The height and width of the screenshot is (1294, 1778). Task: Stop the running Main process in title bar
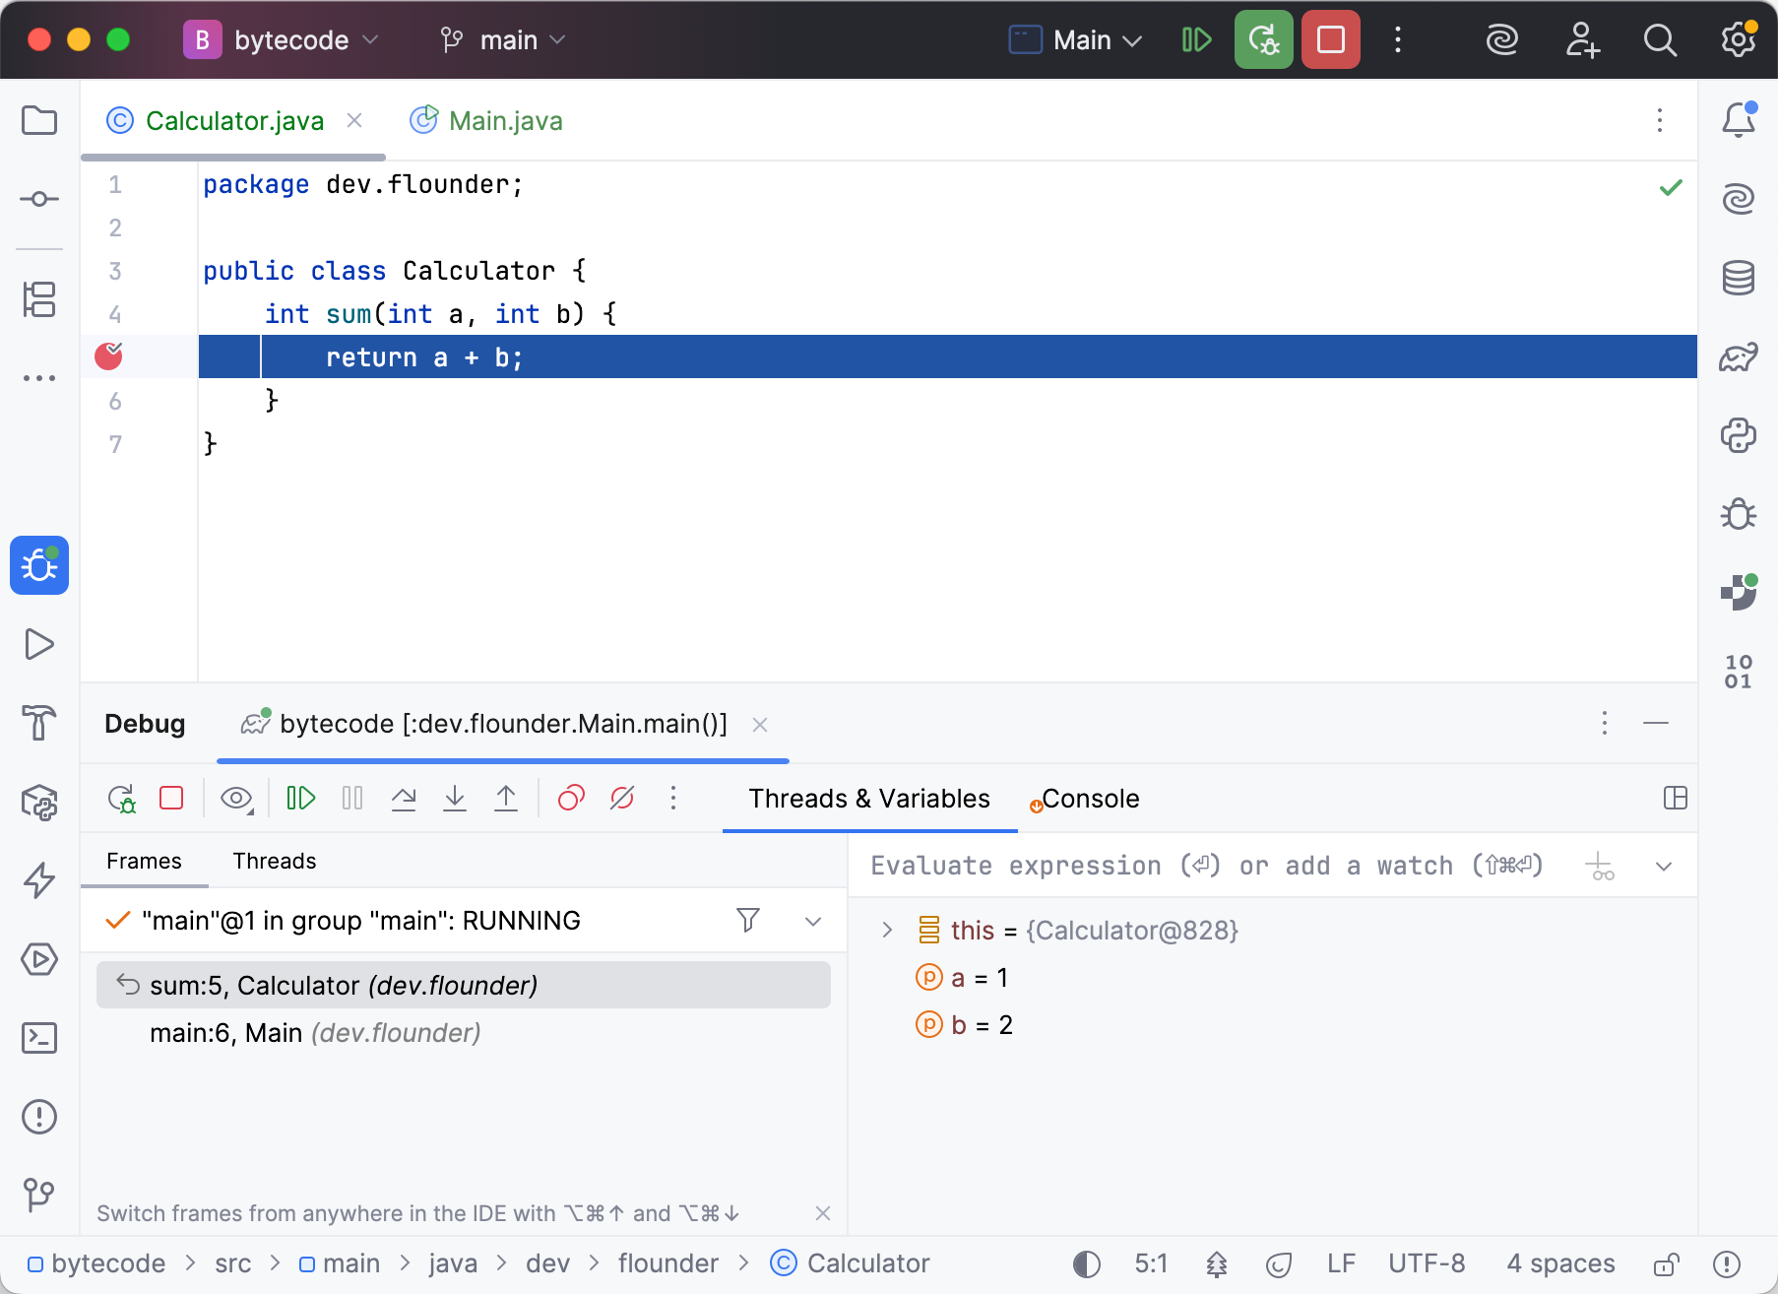1331,39
